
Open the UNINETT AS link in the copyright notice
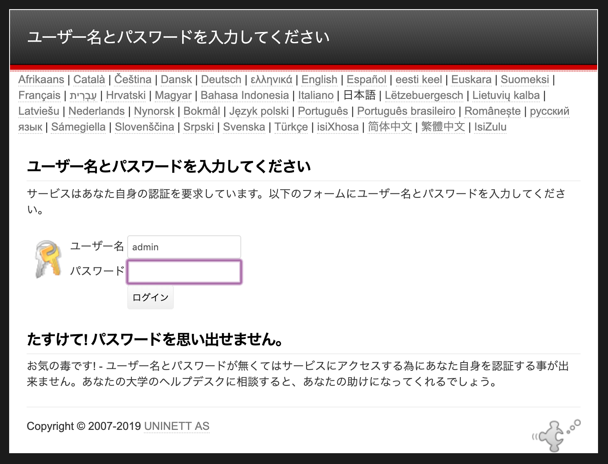pos(176,426)
